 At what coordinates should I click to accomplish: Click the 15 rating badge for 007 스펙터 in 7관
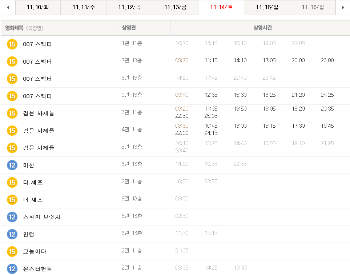coord(12,61)
